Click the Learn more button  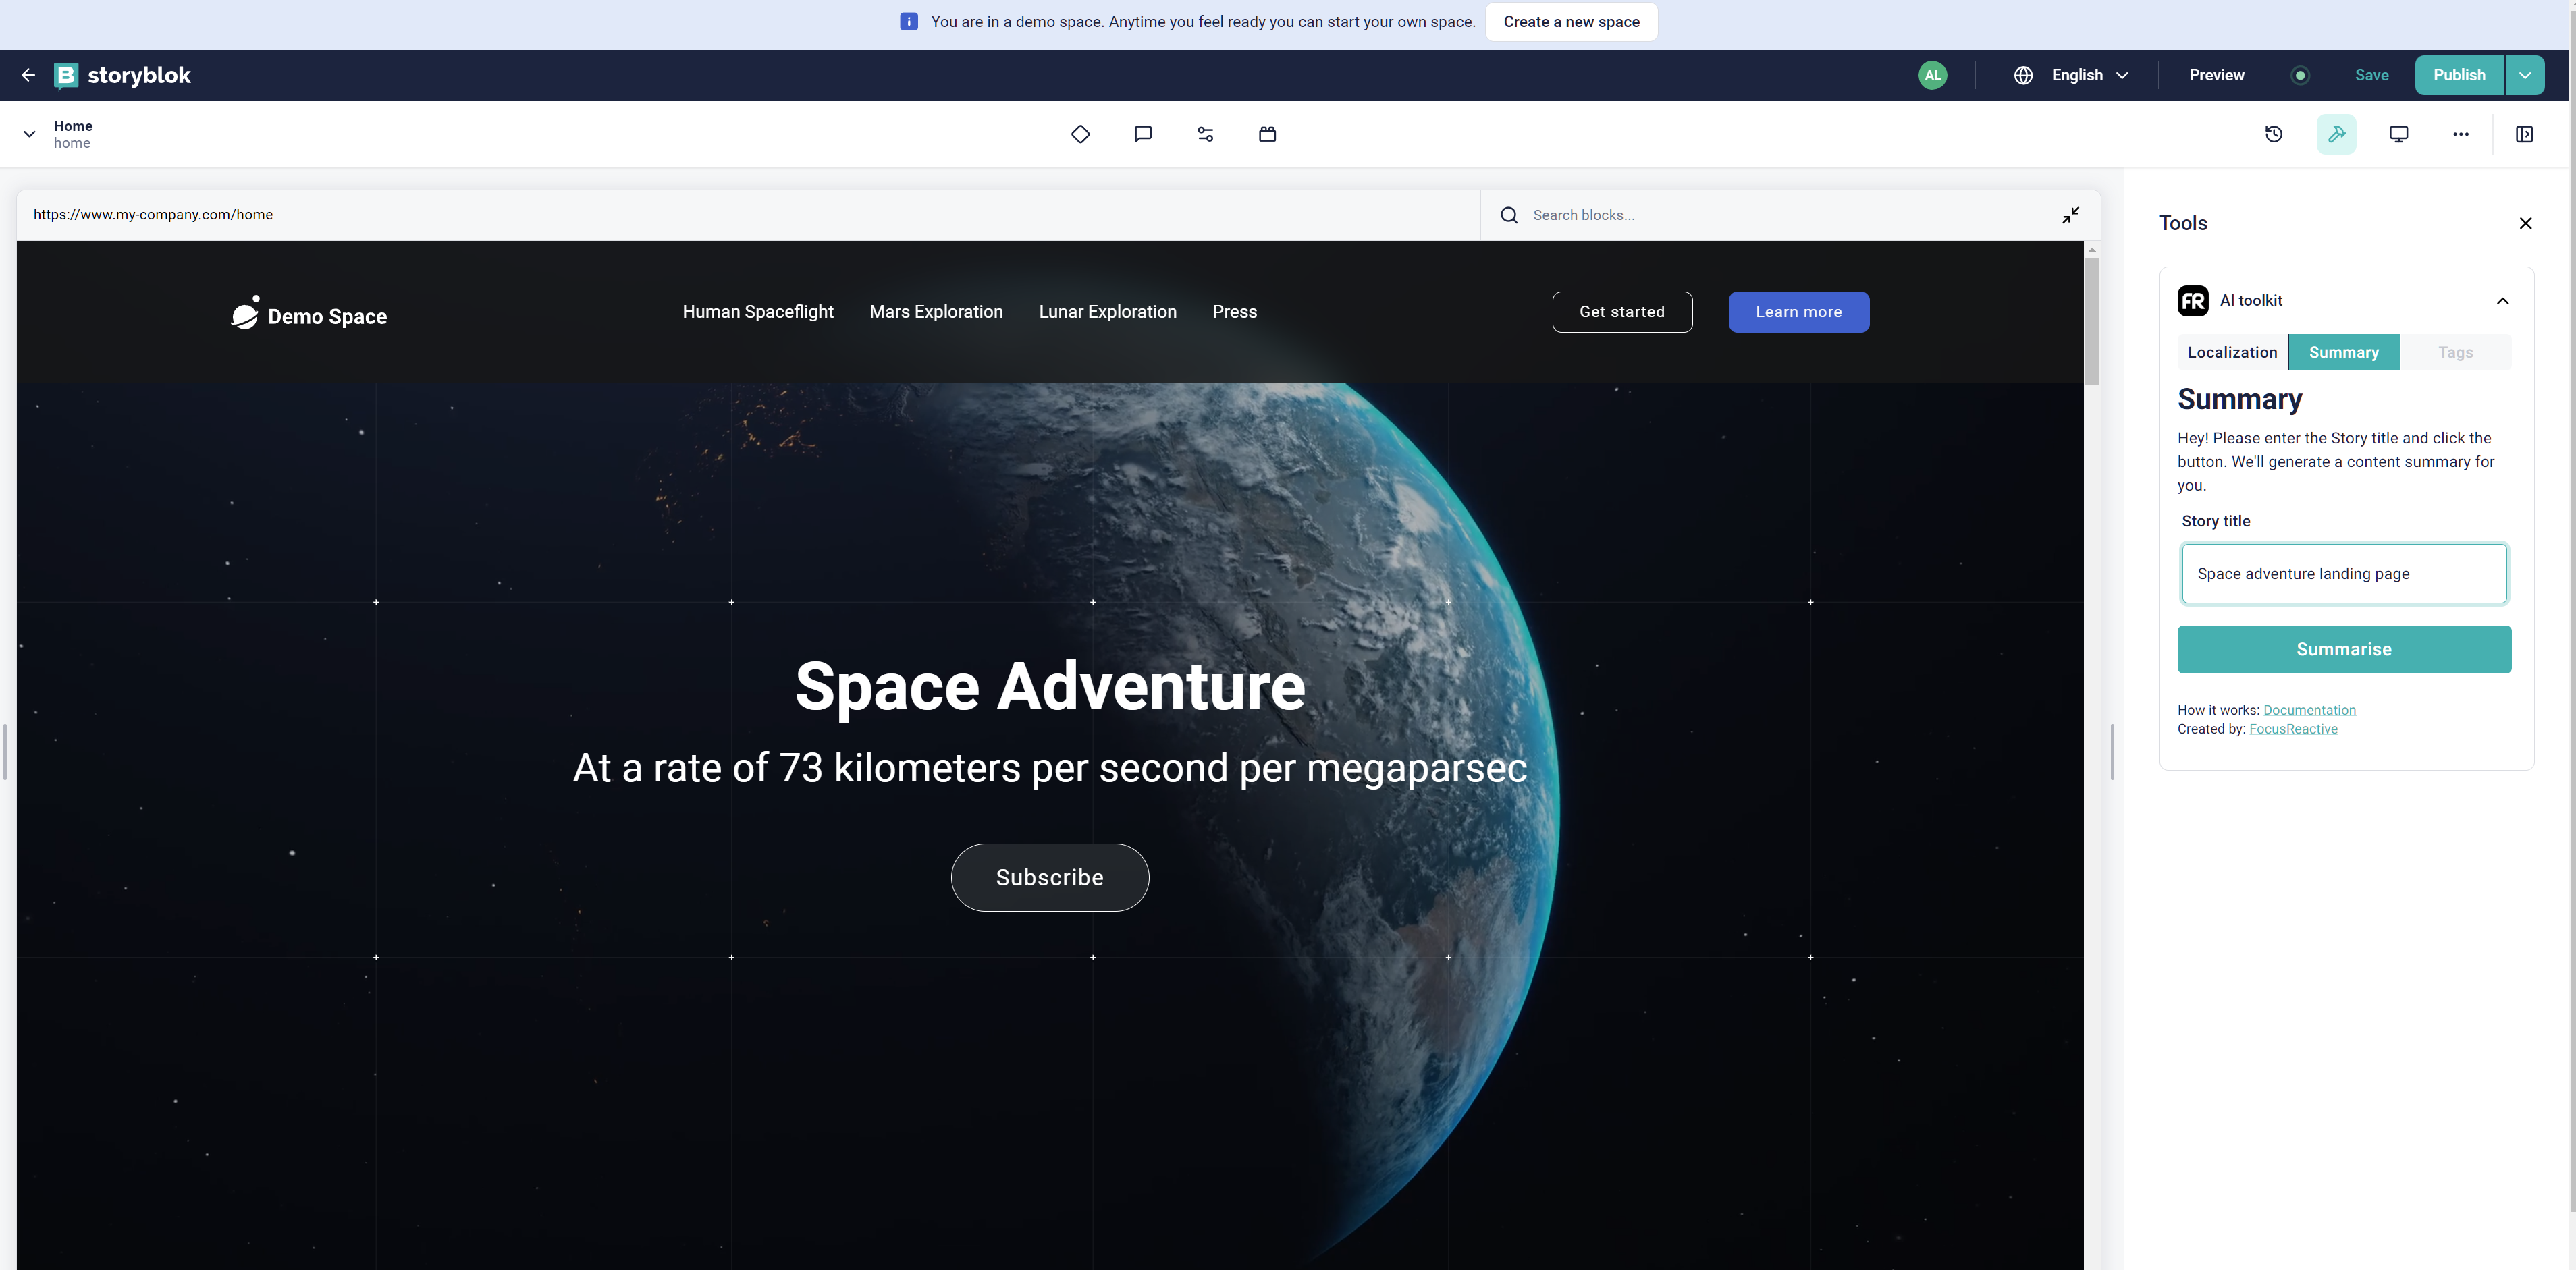pos(1798,312)
